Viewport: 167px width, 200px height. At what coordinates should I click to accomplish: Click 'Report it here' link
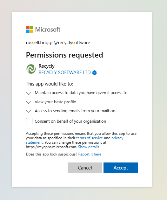coord(90,154)
